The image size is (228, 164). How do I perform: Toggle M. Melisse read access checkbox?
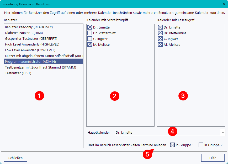tap(160, 45)
